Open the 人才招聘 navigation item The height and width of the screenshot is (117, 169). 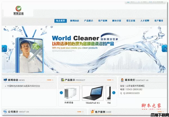pos(145,21)
